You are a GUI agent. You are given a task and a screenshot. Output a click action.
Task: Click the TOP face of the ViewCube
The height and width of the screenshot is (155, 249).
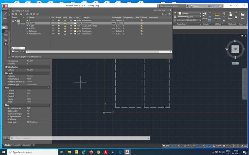pos(235,49)
